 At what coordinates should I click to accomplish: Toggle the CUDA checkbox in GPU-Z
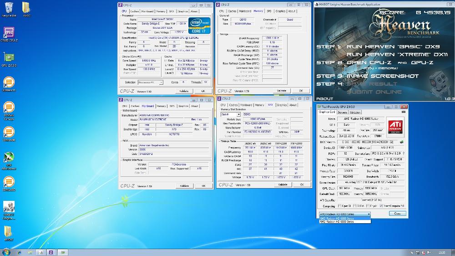(x=354, y=206)
